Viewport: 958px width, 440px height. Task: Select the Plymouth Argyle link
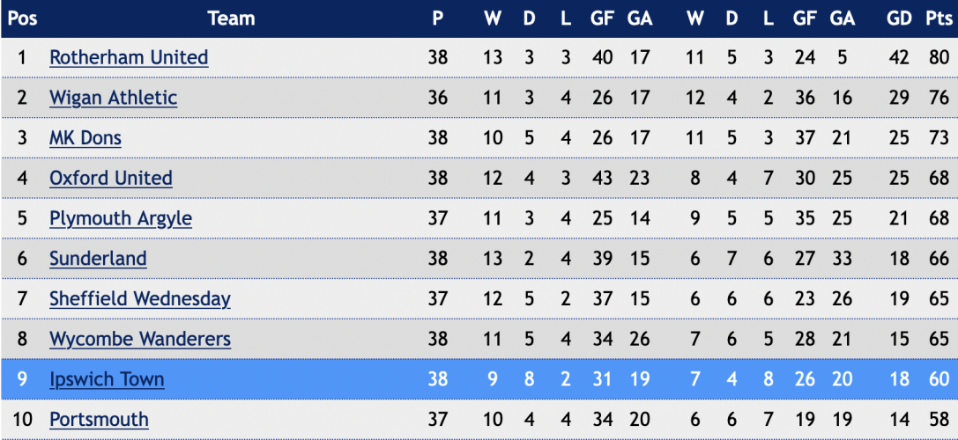121,218
